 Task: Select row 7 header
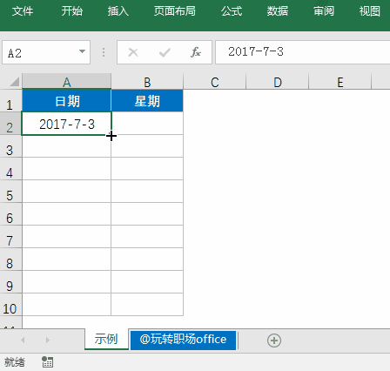tap(10, 237)
